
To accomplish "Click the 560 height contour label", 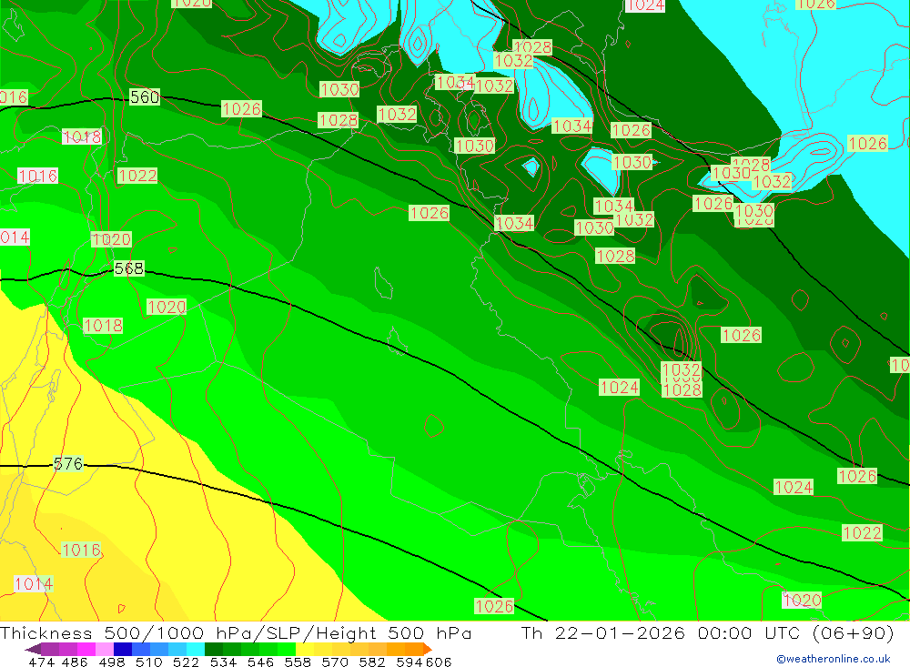I will (145, 97).
